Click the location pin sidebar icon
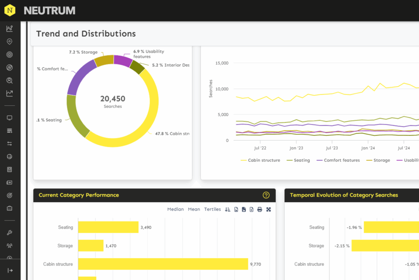419x280 pixels. click(x=9, y=41)
